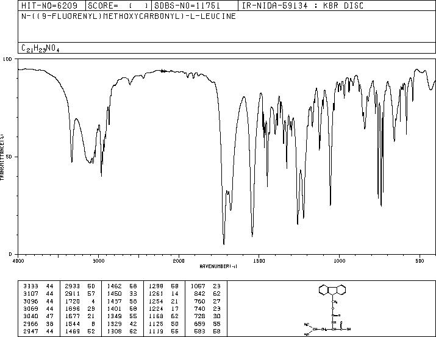The width and height of the screenshot is (436, 337).
Task: Select peak value 1119 in the table
Action: click(x=156, y=332)
